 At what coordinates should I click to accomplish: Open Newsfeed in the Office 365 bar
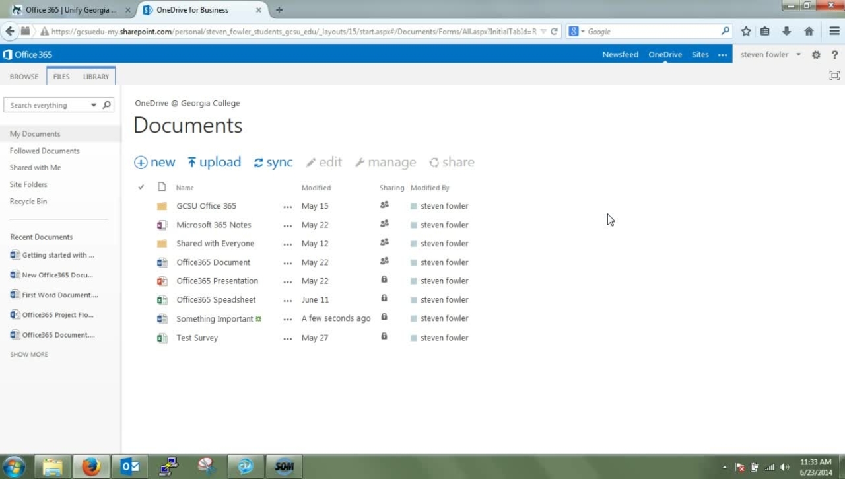620,55
